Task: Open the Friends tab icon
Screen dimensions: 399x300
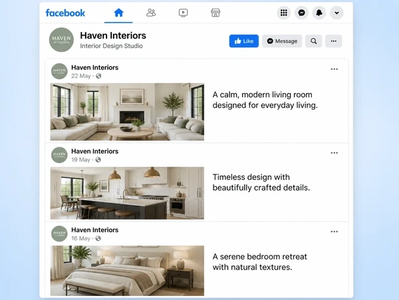Action: (151, 13)
